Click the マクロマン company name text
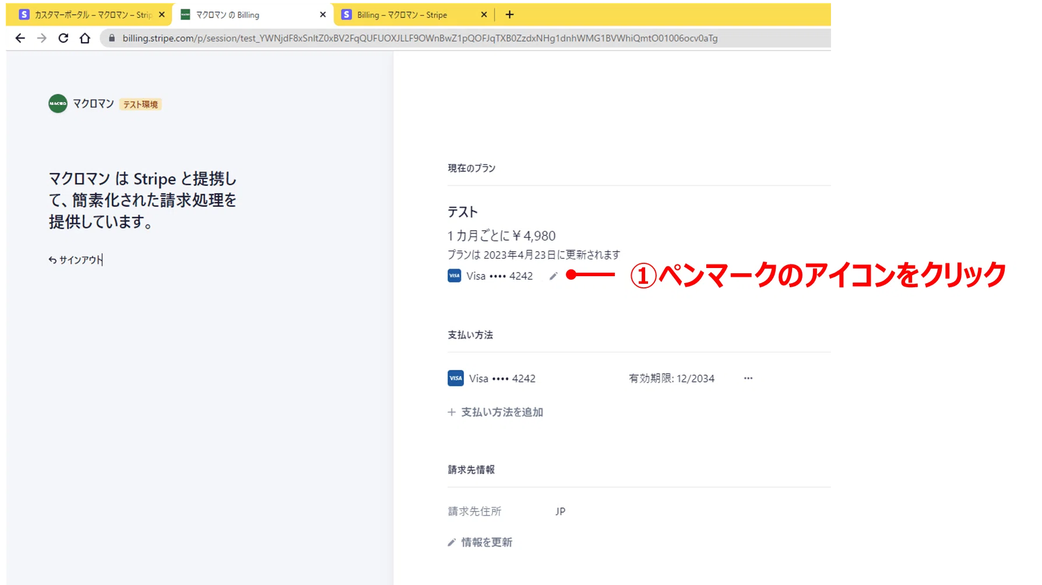Screen dimensions: 1042x585 93,104
